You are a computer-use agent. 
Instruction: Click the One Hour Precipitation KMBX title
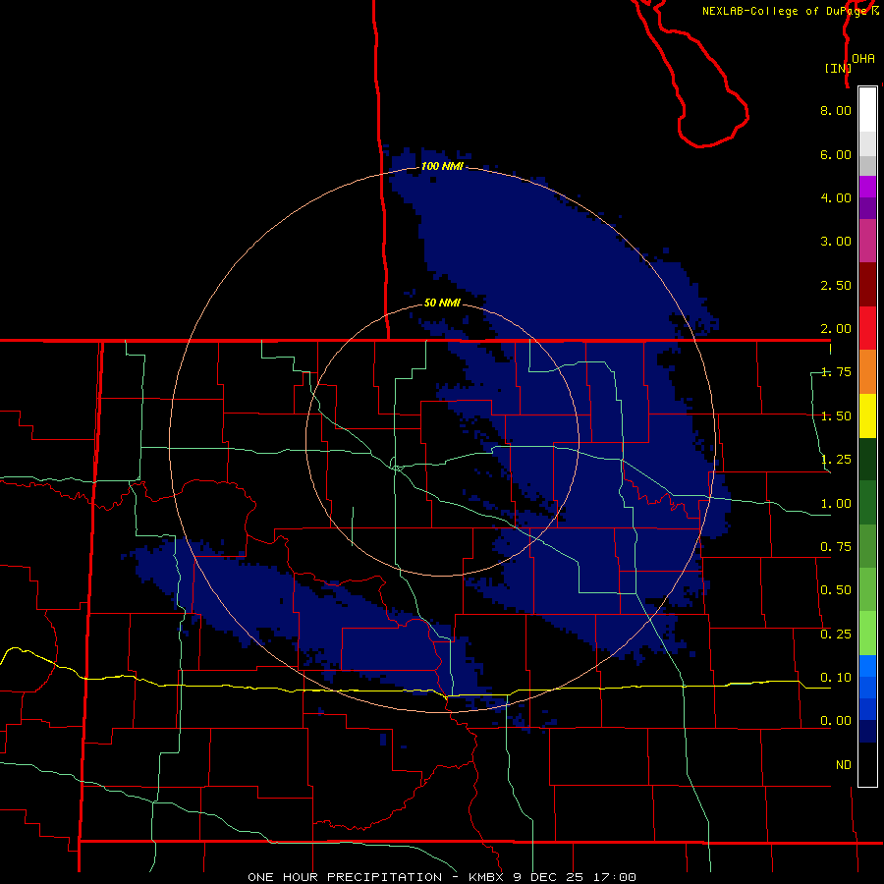pyautogui.click(x=442, y=877)
